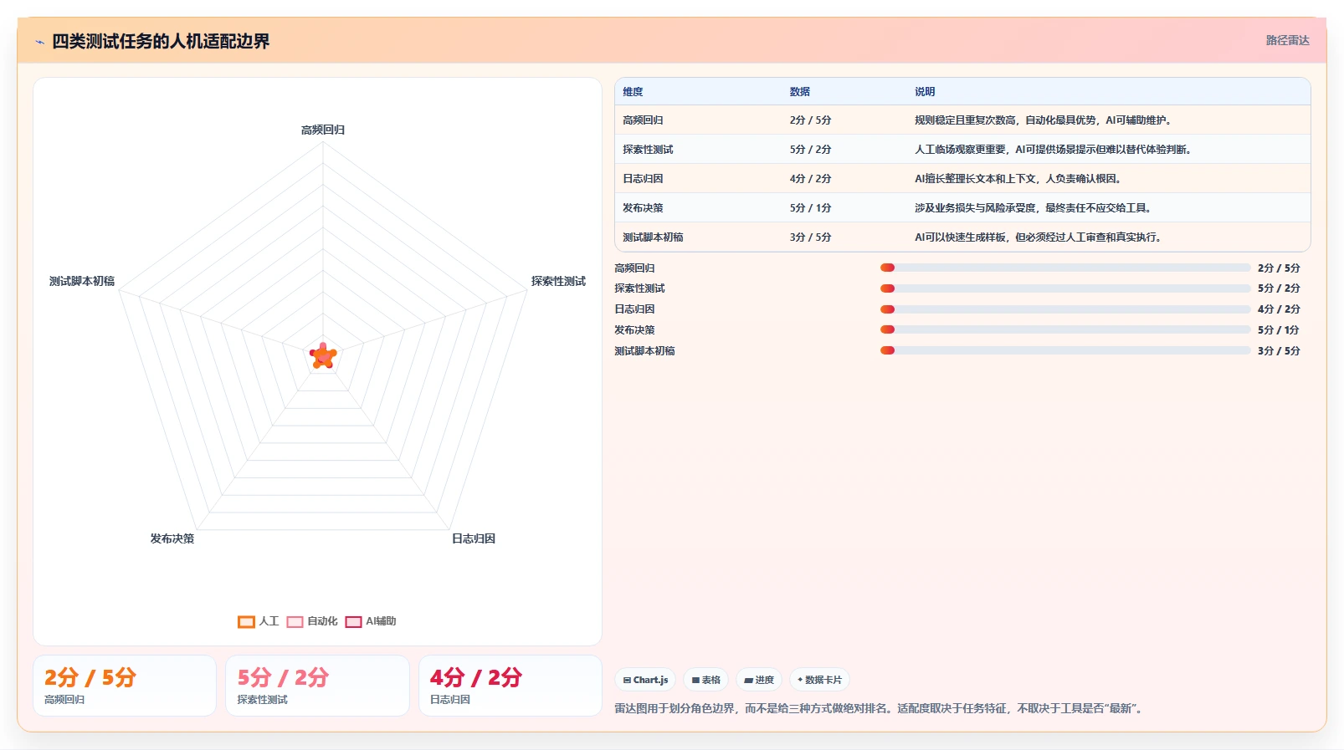Screen dimensions: 1344x750
Task: Click progress value 3分 / 5分 for 测试脚本初稿
Action: (1279, 351)
